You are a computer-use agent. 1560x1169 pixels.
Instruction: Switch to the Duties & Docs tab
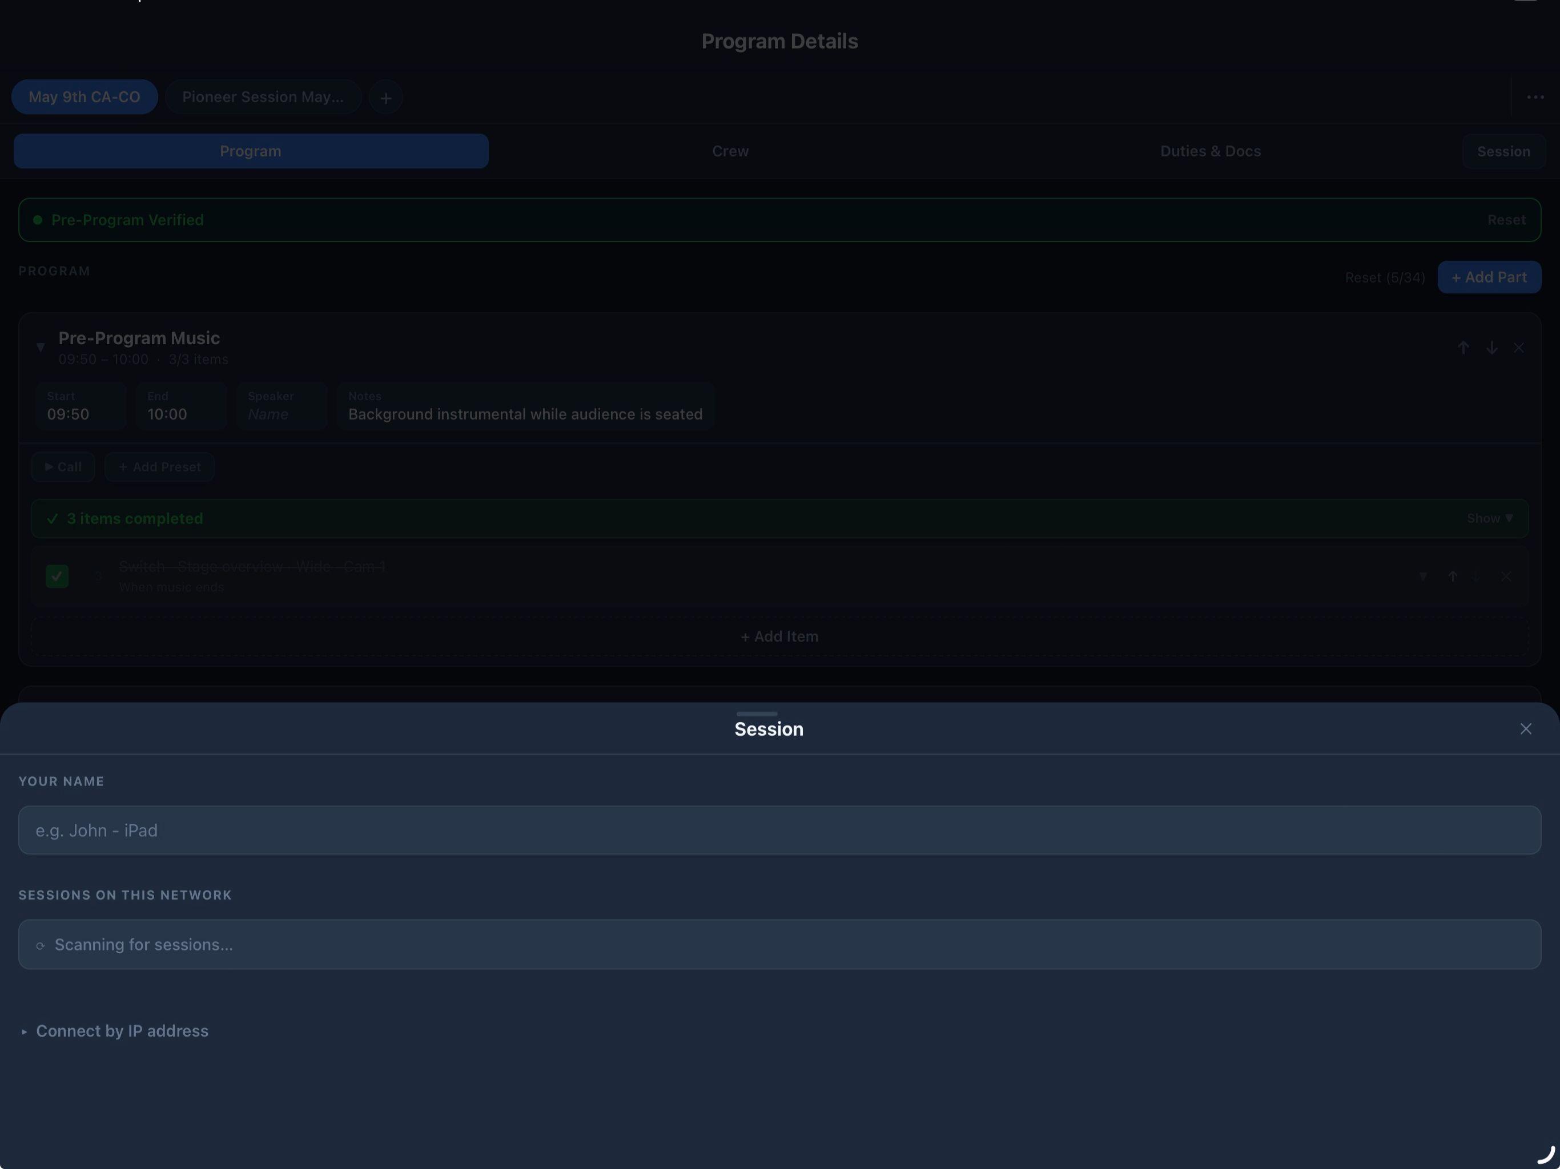click(1210, 151)
